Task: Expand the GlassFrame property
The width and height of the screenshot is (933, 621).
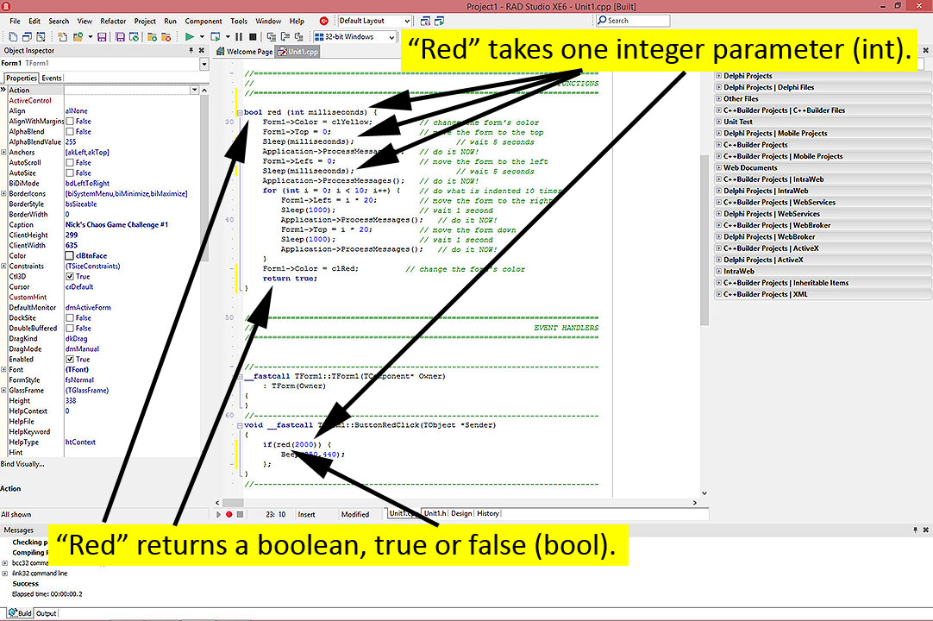Action: point(3,391)
